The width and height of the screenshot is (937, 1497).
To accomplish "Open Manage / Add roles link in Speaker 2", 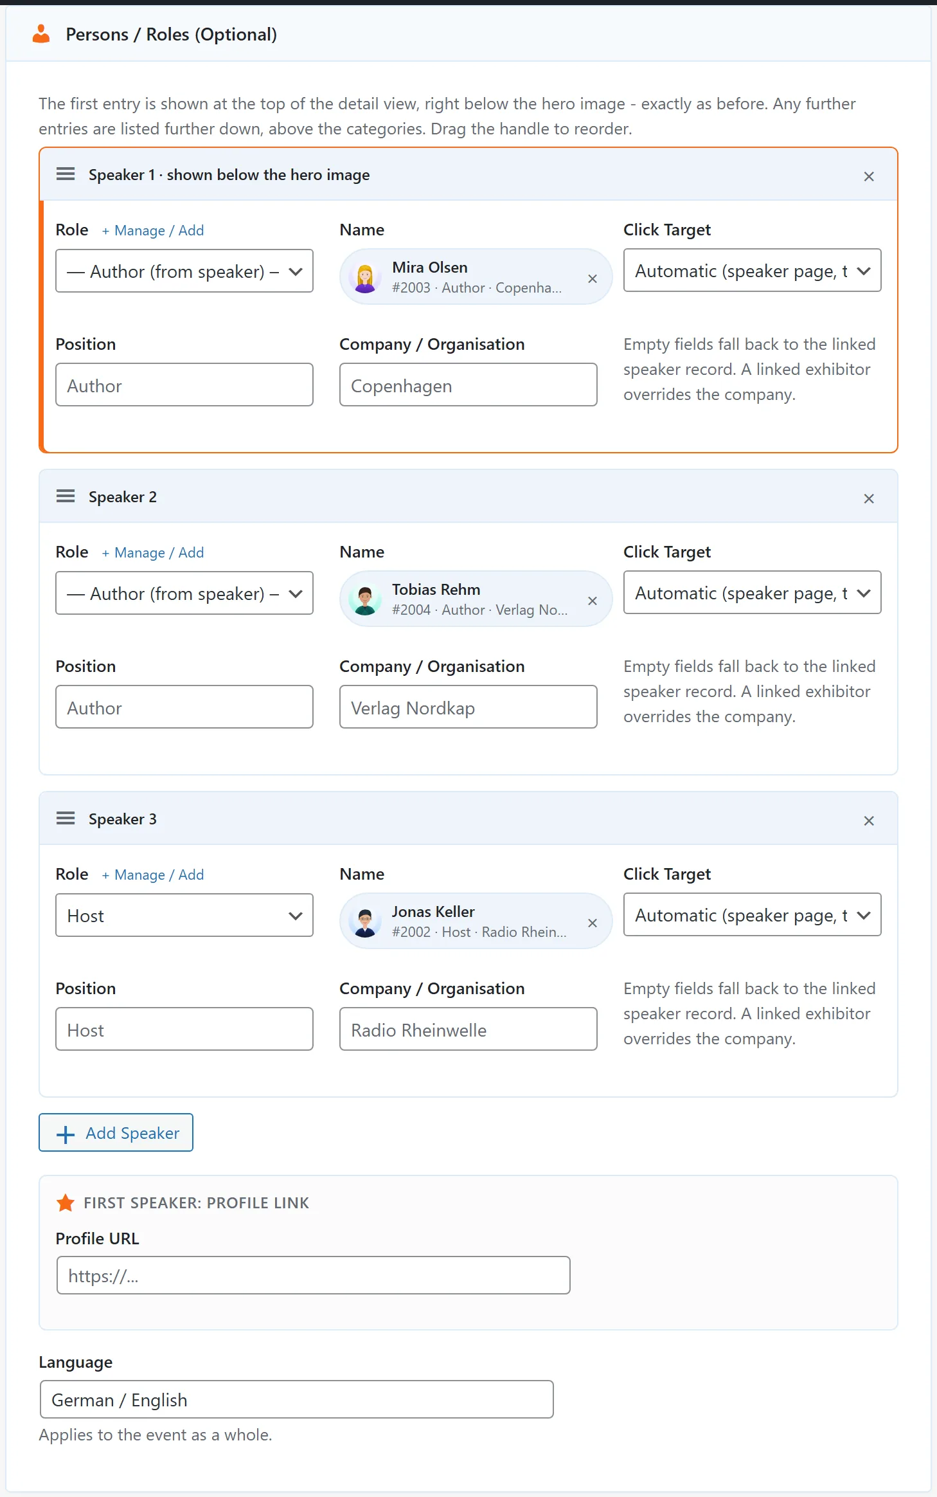I will 153,552.
